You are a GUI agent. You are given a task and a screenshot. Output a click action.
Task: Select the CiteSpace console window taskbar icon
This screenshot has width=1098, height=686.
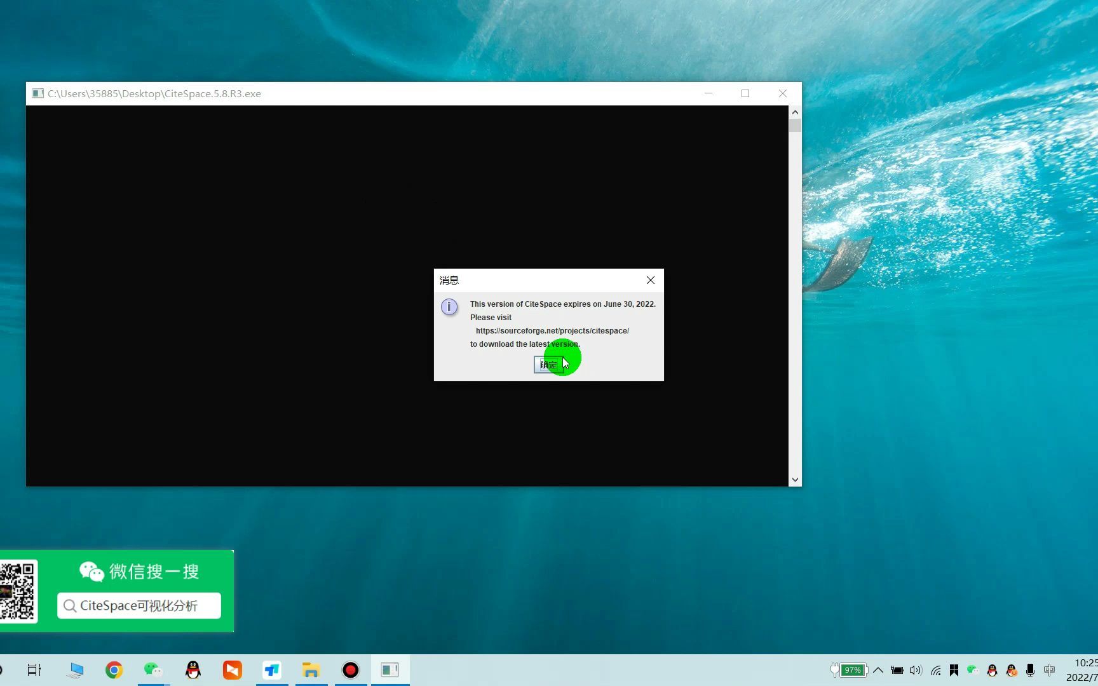[390, 669]
